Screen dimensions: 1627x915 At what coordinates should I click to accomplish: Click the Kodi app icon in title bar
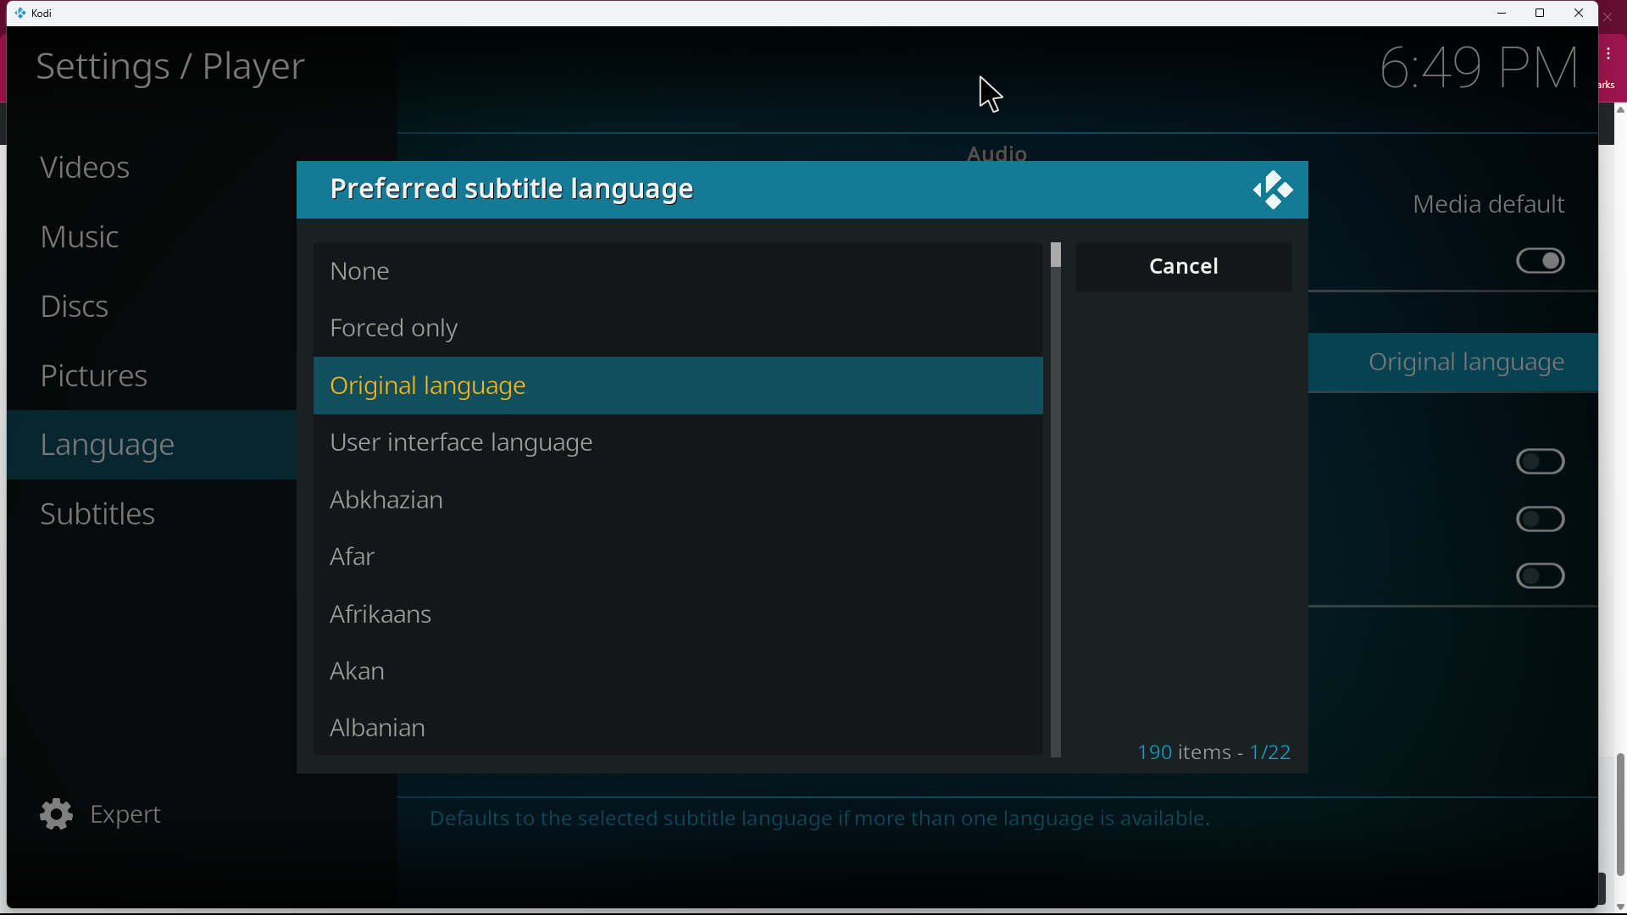pos(20,13)
